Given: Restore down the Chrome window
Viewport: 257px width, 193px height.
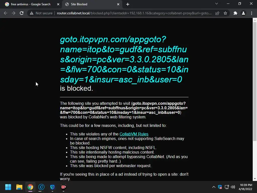Looking at the screenshot, I should (x=240, y=4).
